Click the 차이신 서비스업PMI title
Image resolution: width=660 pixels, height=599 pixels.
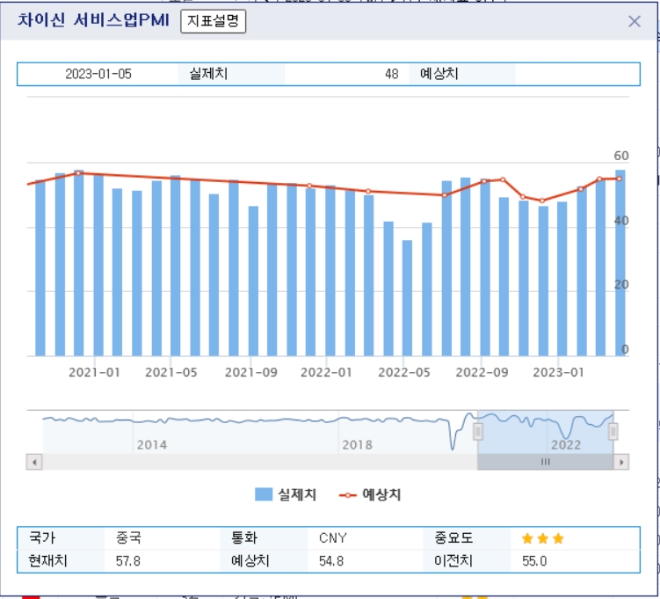tap(93, 20)
